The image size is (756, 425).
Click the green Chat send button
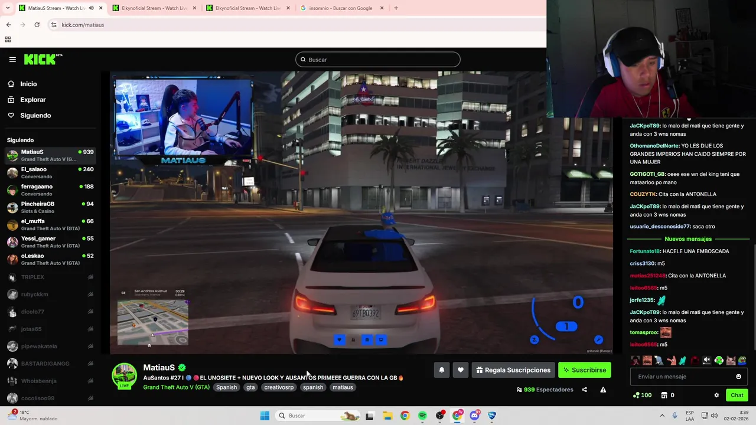point(737,395)
